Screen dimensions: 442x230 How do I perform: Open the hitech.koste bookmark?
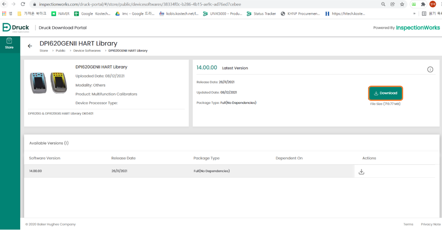coord(345,14)
